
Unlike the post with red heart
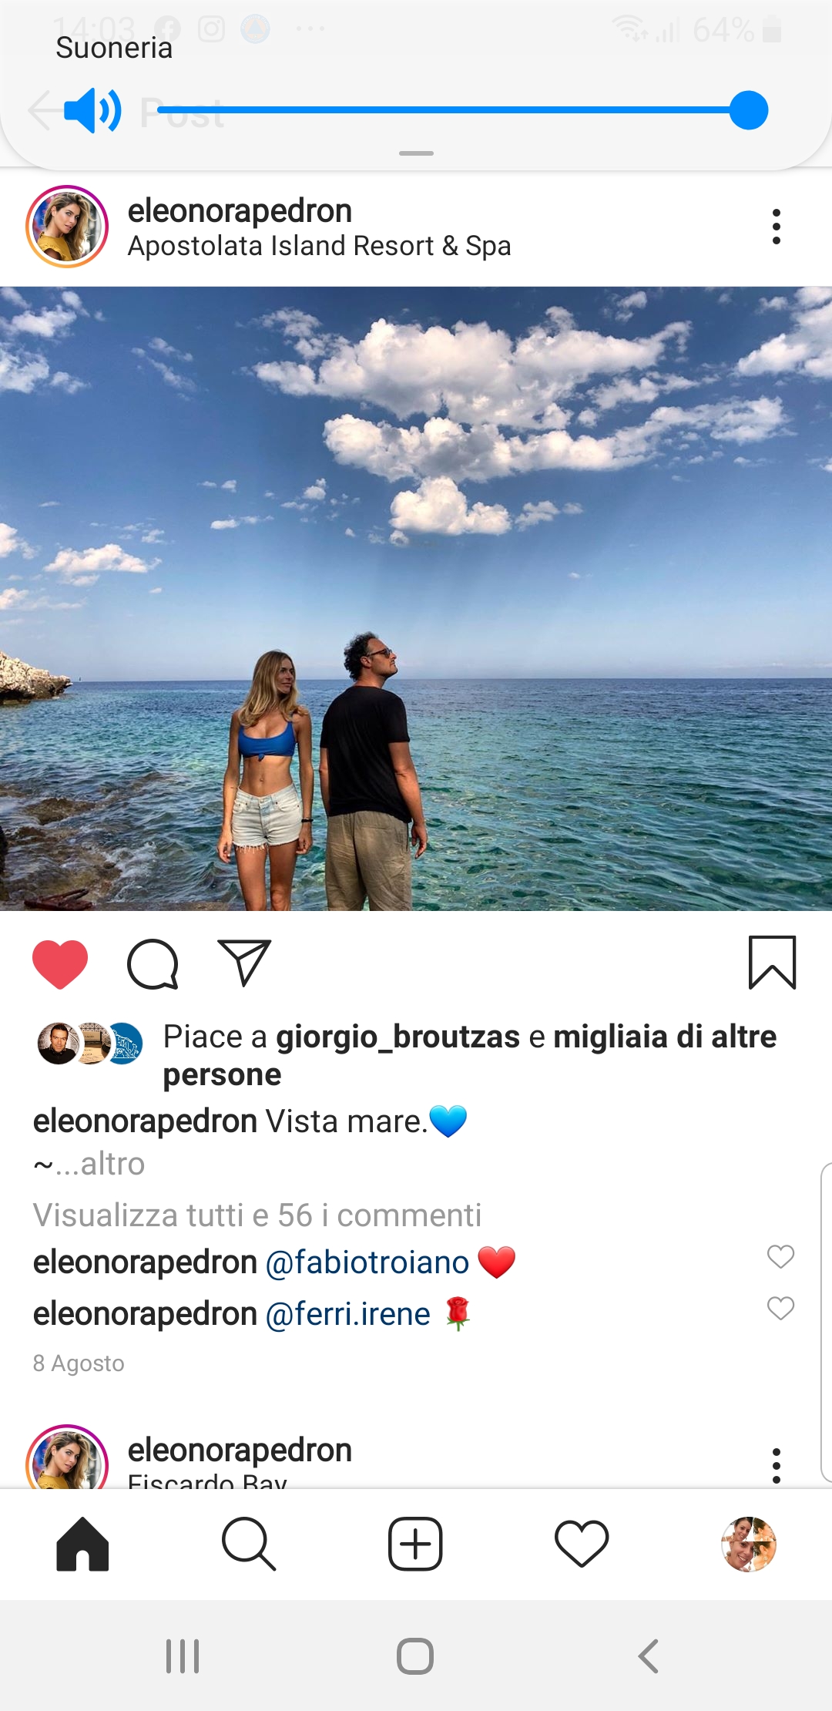[60, 964]
